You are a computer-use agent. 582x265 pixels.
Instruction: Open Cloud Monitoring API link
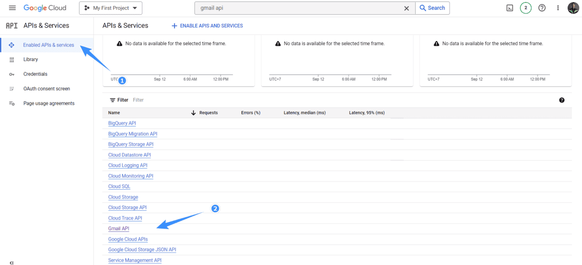[131, 176]
